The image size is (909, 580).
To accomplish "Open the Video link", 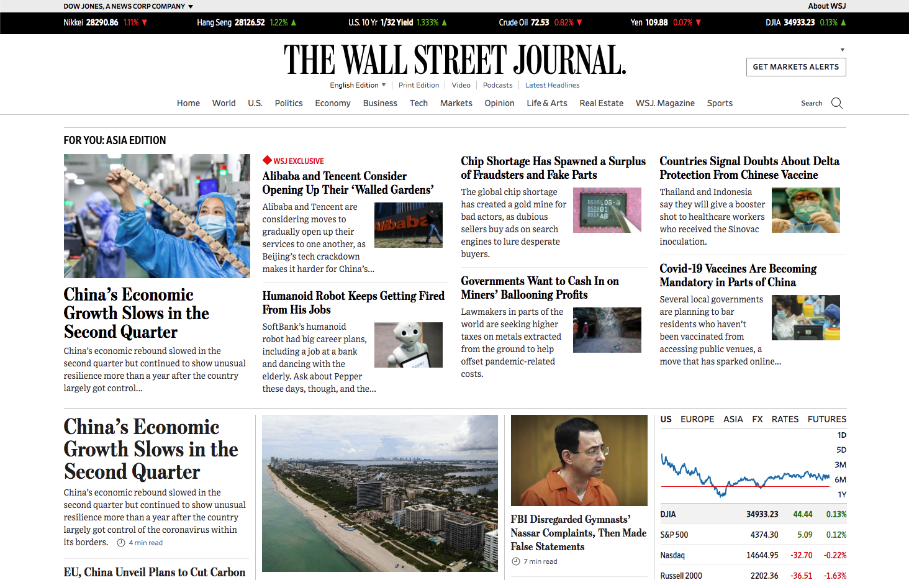I will [461, 85].
